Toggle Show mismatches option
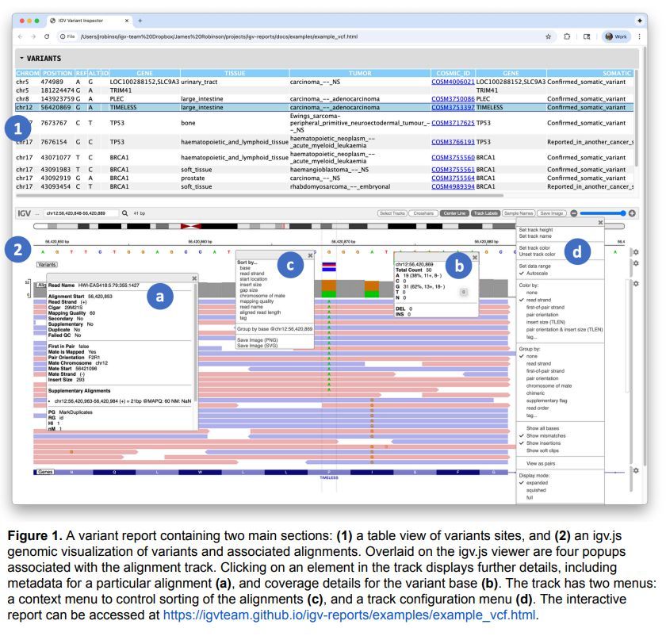Viewport: 666px width, 636px height. tap(545, 435)
